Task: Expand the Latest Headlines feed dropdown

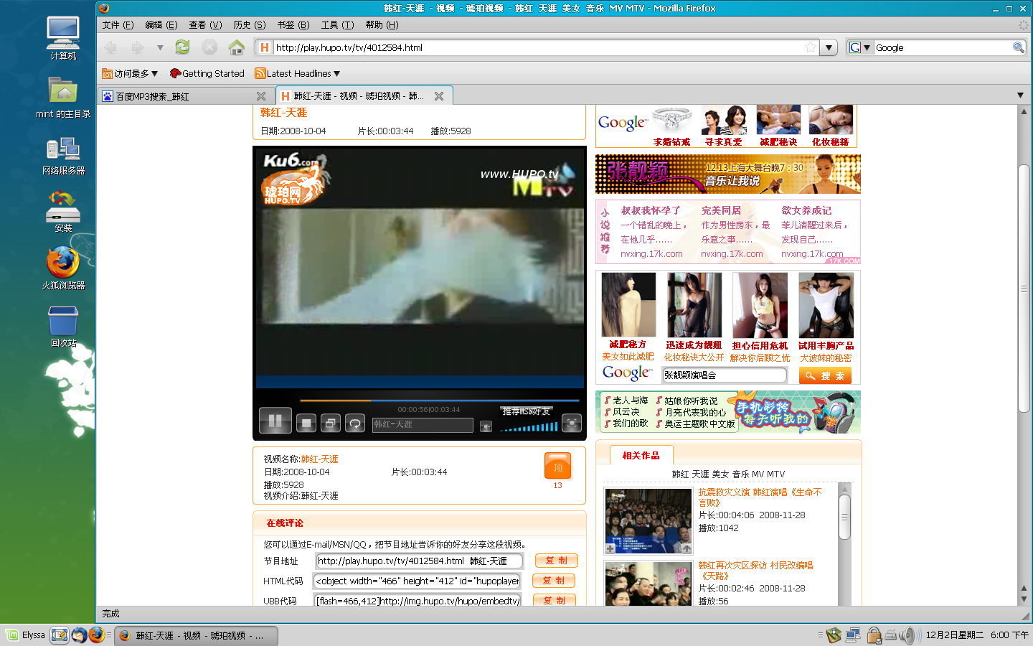Action: (x=298, y=73)
